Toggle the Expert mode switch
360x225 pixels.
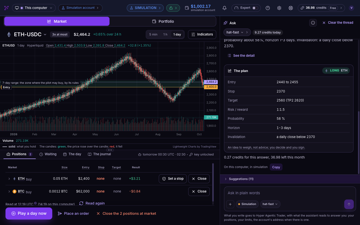(x=255, y=8)
